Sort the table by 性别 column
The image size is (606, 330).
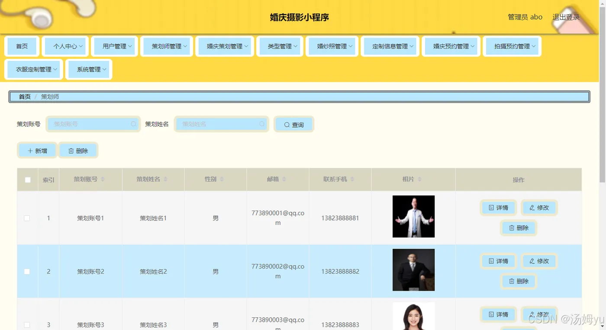[222, 179]
